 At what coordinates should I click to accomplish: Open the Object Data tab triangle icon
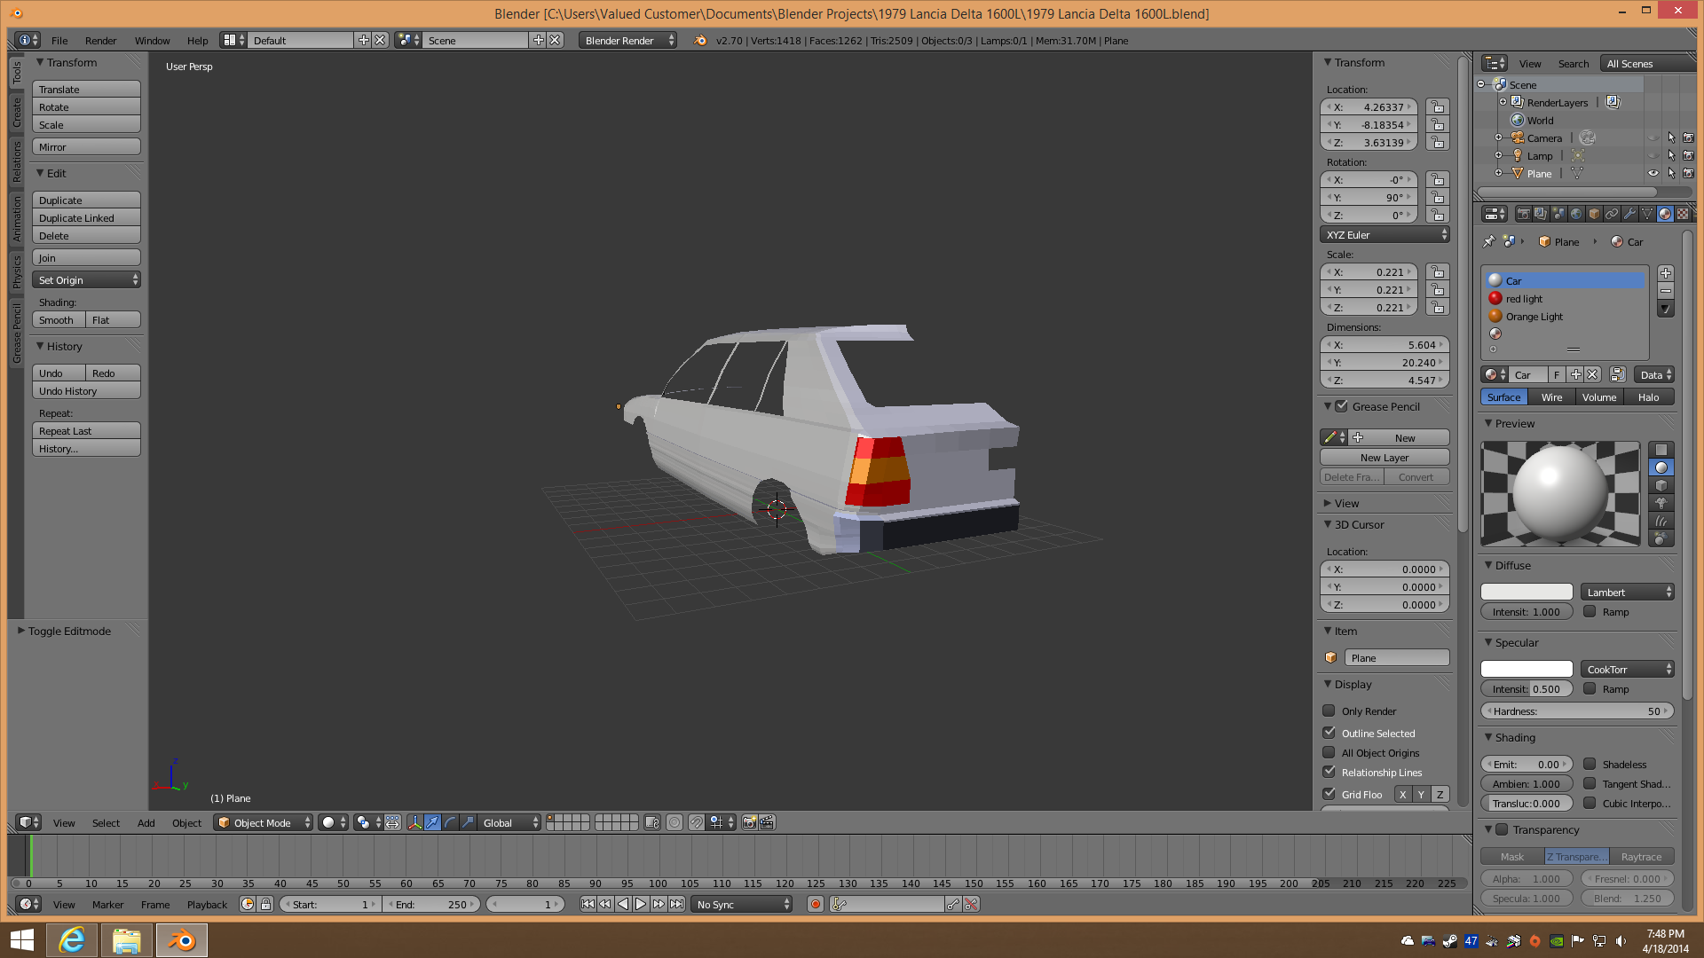click(x=1647, y=214)
